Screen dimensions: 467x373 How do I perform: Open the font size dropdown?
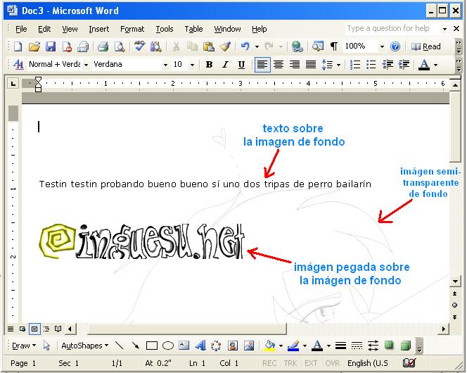(193, 65)
